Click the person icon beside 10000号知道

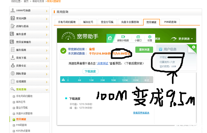13,10
